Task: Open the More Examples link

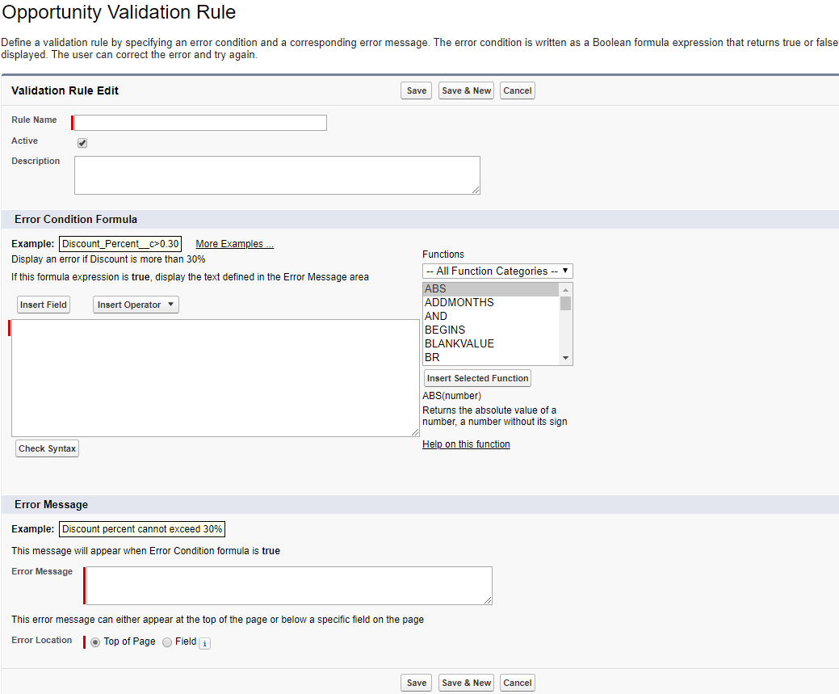Action: tap(234, 243)
